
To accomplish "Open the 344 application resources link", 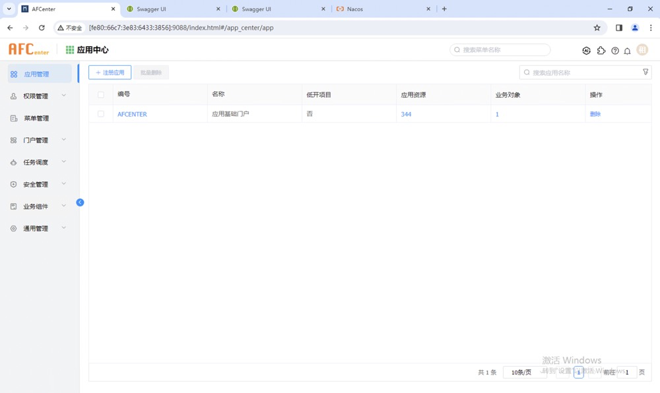I will click(406, 114).
